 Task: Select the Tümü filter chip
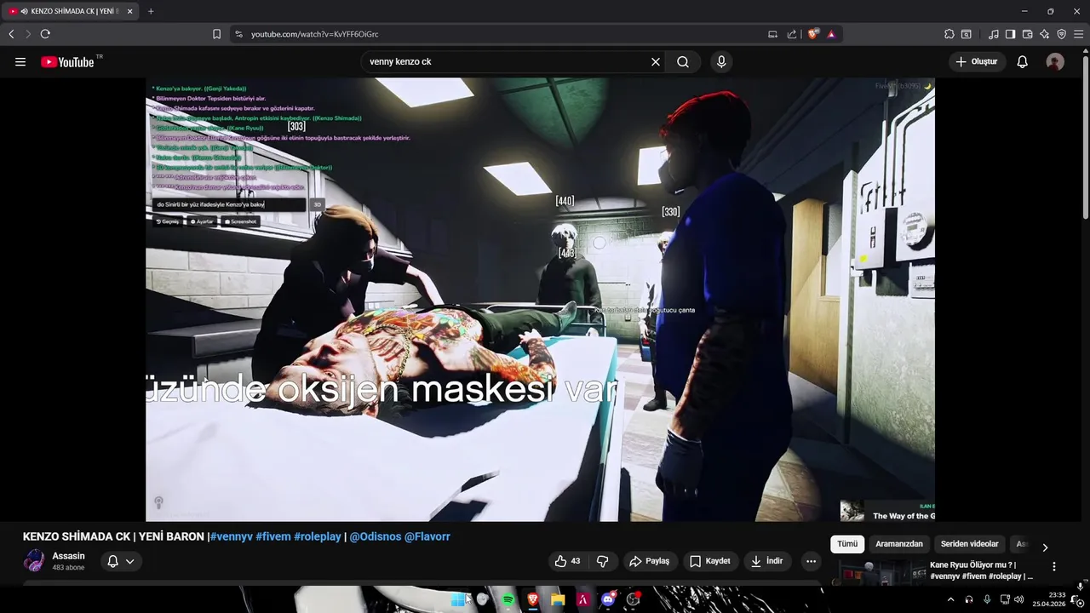click(x=847, y=544)
